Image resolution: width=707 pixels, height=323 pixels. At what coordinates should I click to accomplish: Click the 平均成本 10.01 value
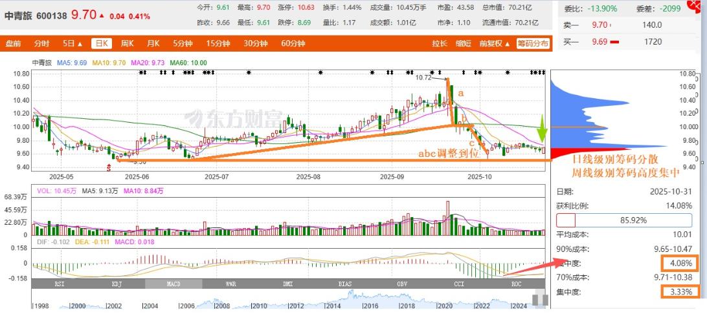coord(684,234)
